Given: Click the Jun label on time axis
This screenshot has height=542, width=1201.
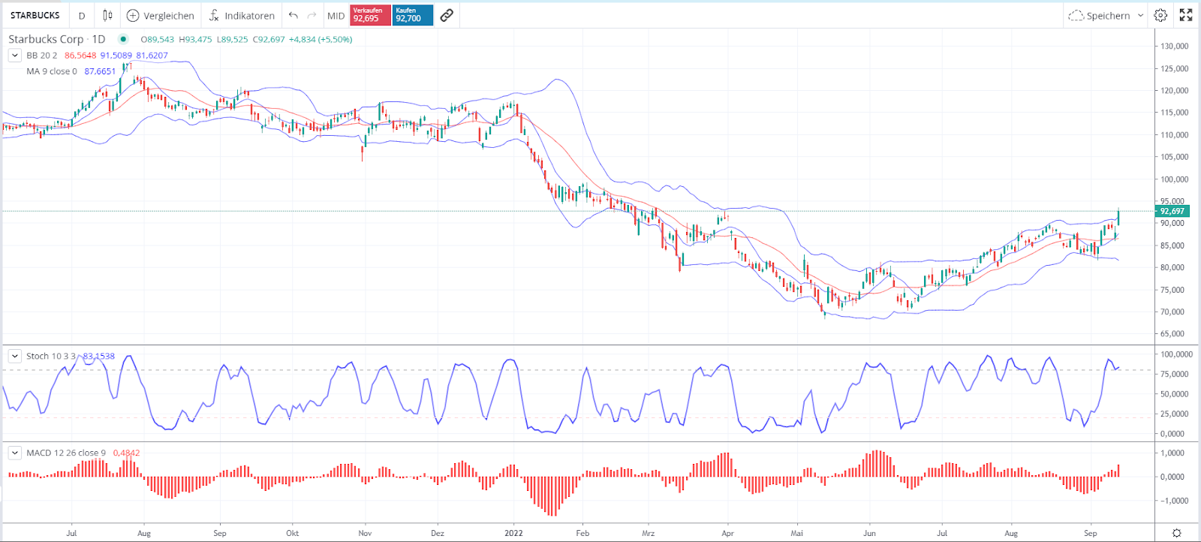Looking at the screenshot, I should pos(869,533).
